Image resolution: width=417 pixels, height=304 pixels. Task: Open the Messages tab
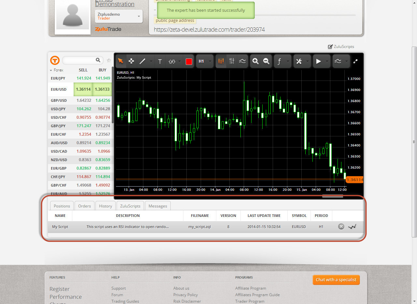158,206
